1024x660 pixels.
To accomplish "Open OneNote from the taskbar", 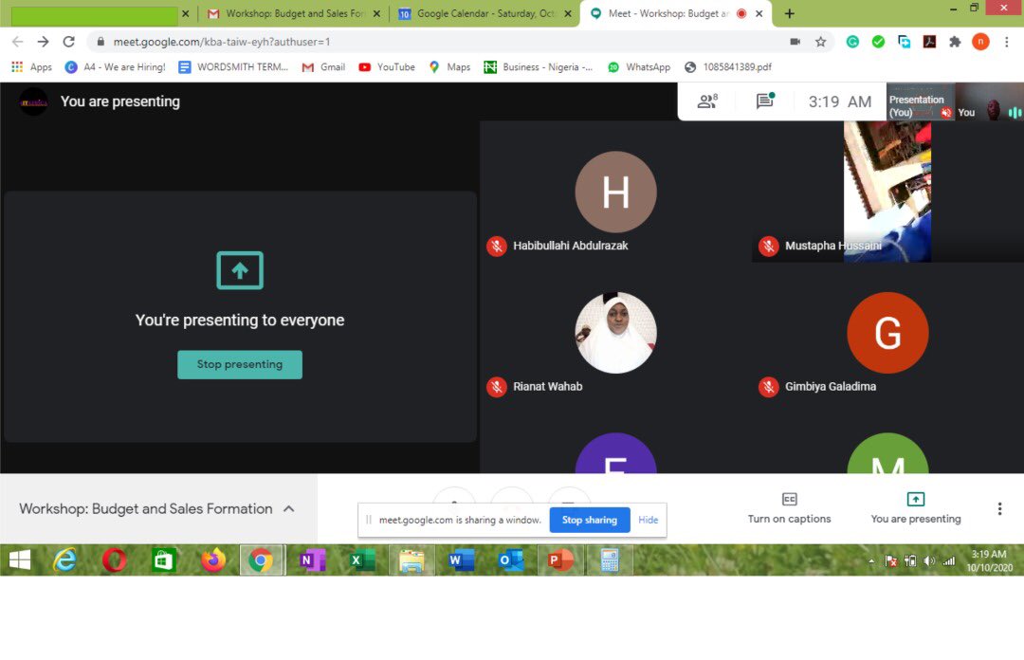I will [x=312, y=560].
